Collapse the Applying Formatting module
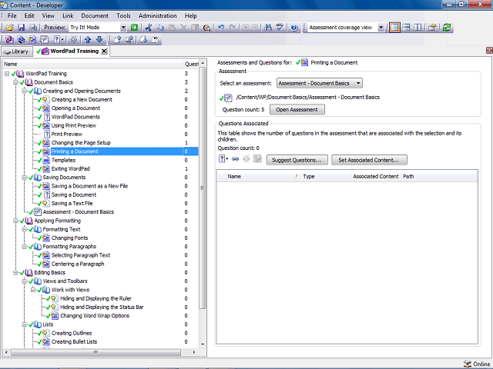The width and height of the screenshot is (493, 369). pos(15,221)
